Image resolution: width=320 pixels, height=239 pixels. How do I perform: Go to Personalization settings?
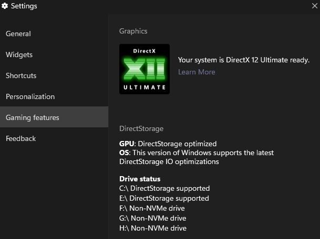coord(30,96)
